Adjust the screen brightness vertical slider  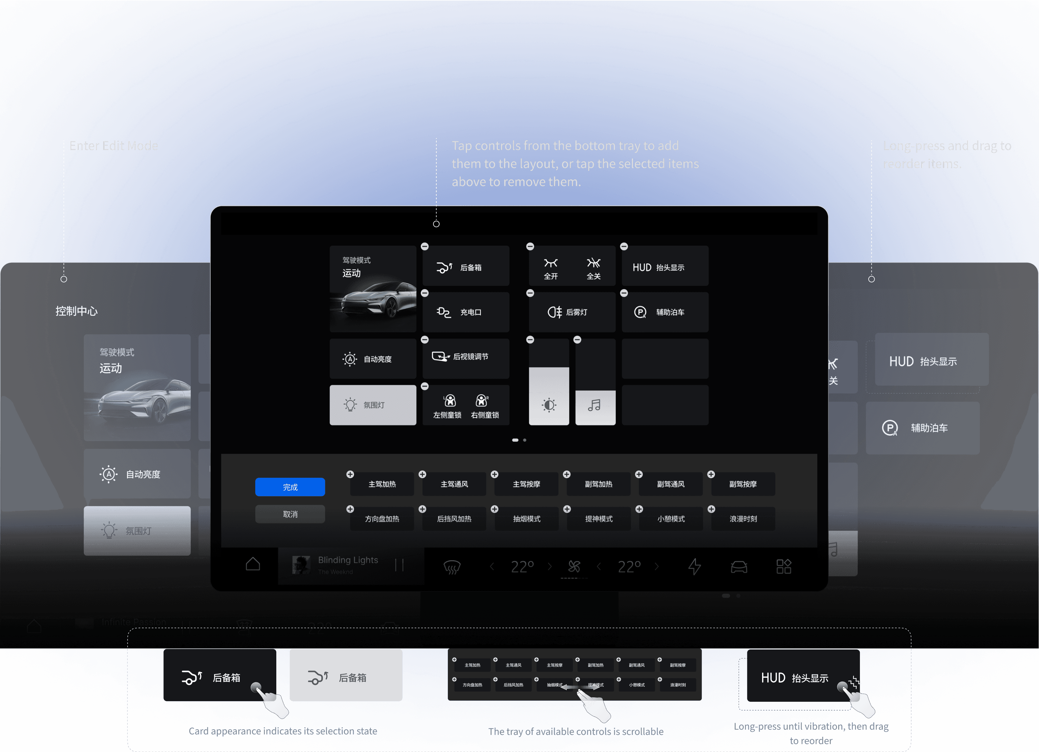[549, 383]
